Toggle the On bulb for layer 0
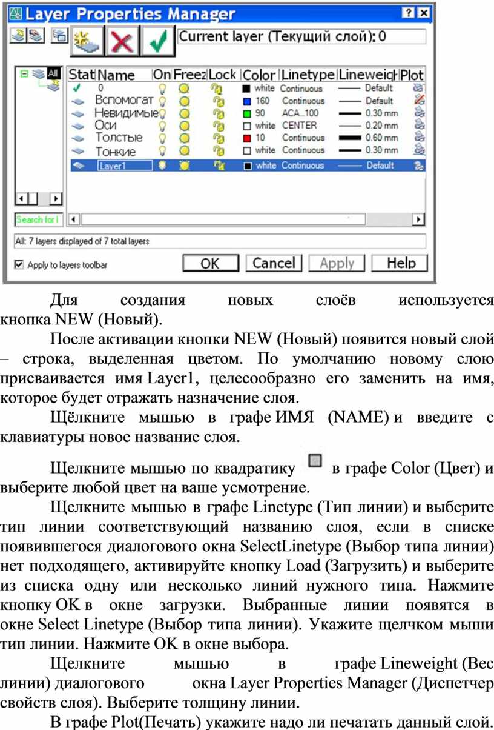Image resolution: width=494 pixels, height=730 pixels. [x=162, y=89]
